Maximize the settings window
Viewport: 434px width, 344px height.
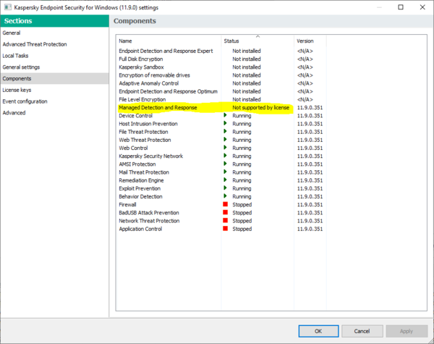[x=401, y=7]
